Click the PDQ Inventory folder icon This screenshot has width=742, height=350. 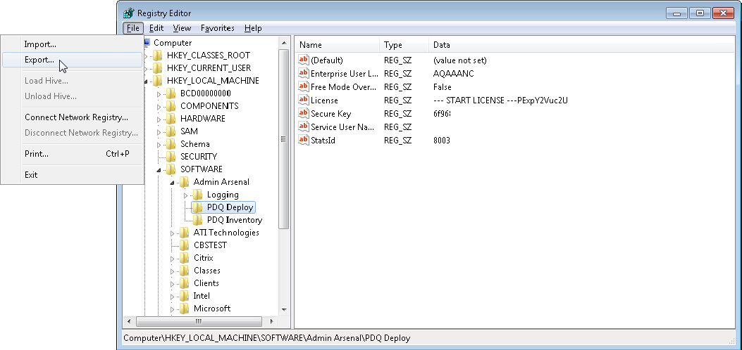[x=198, y=220]
